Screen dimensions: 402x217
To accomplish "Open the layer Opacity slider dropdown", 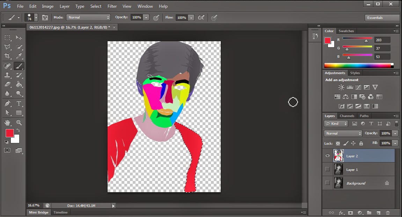I will (395, 133).
